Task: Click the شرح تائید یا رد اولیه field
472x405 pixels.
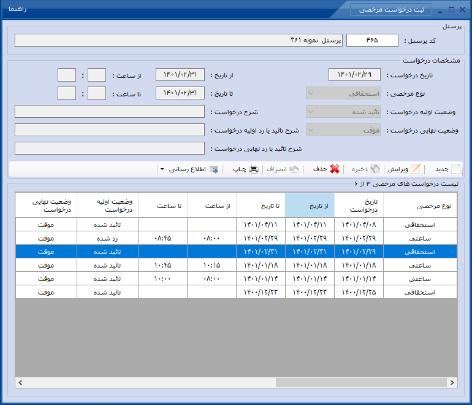Action: click(x=110, y=130)
